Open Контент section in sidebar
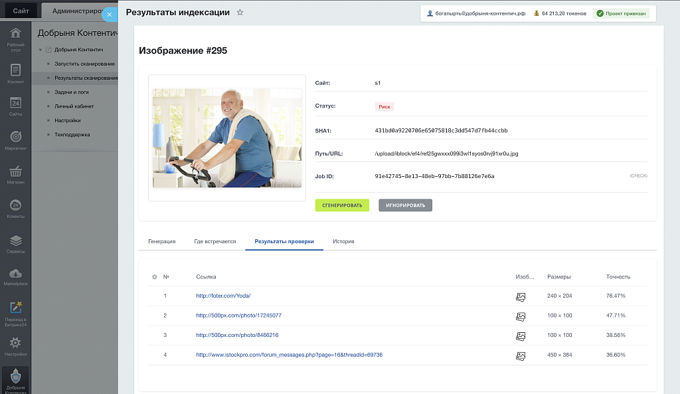The image size is (680, 394). 16,73
